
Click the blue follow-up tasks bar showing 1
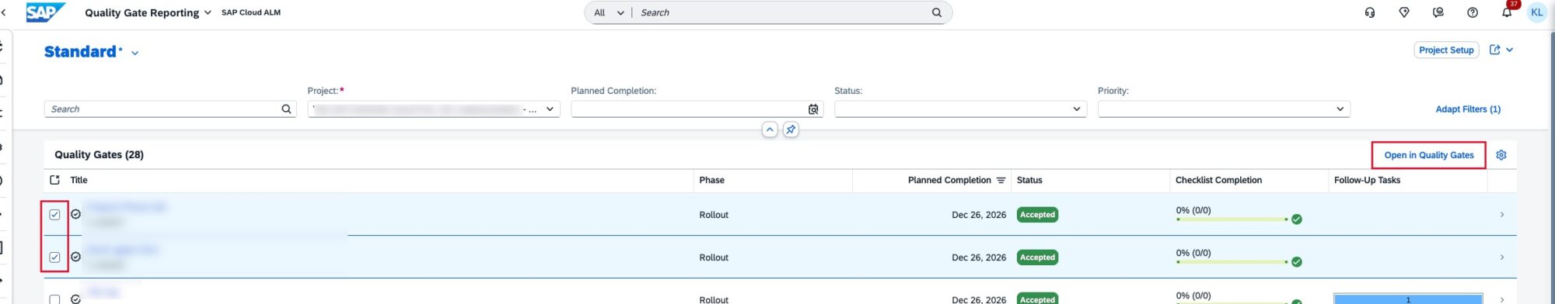[1408, 299]
